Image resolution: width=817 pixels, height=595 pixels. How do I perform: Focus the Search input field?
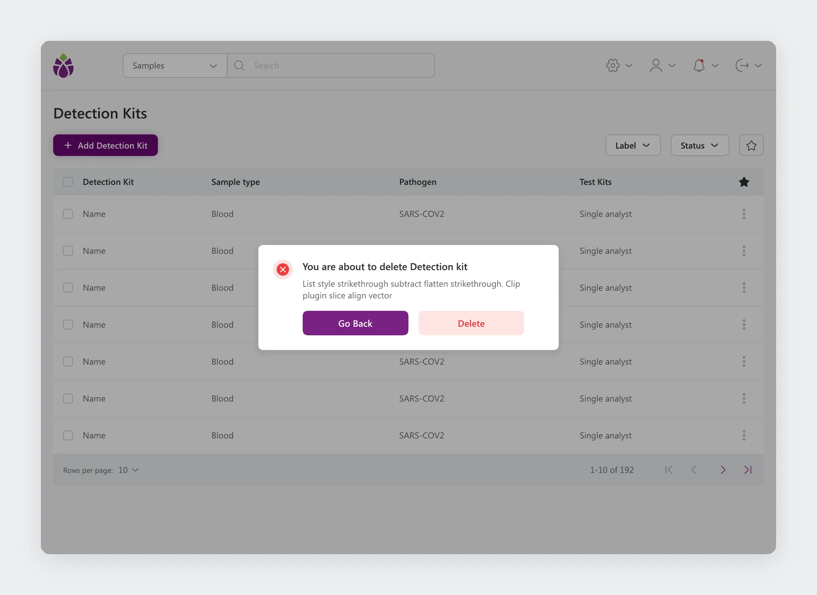click(x=331, y=66)
